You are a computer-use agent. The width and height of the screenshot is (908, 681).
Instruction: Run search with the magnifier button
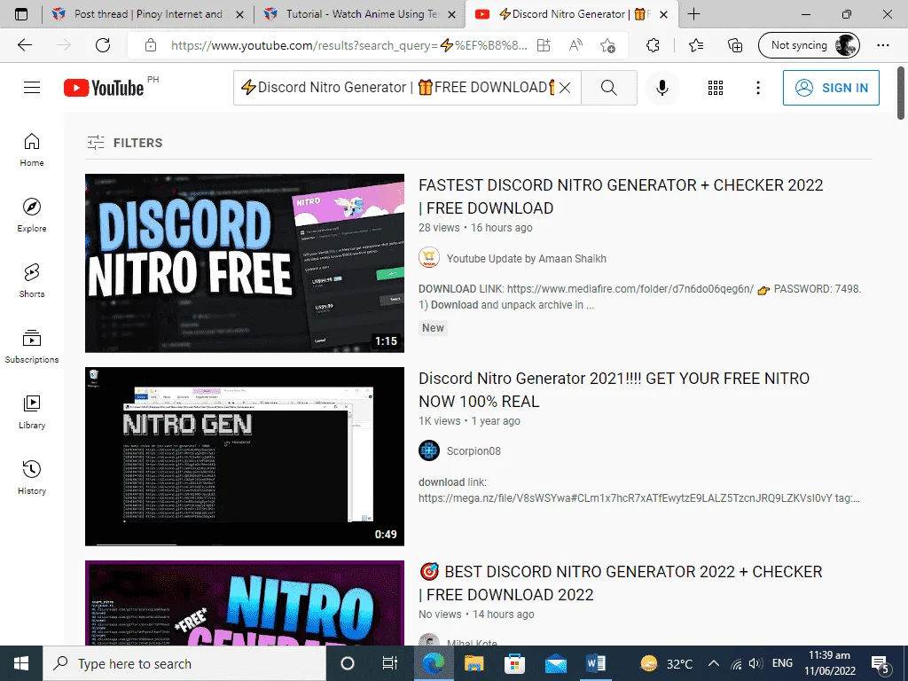608,88
